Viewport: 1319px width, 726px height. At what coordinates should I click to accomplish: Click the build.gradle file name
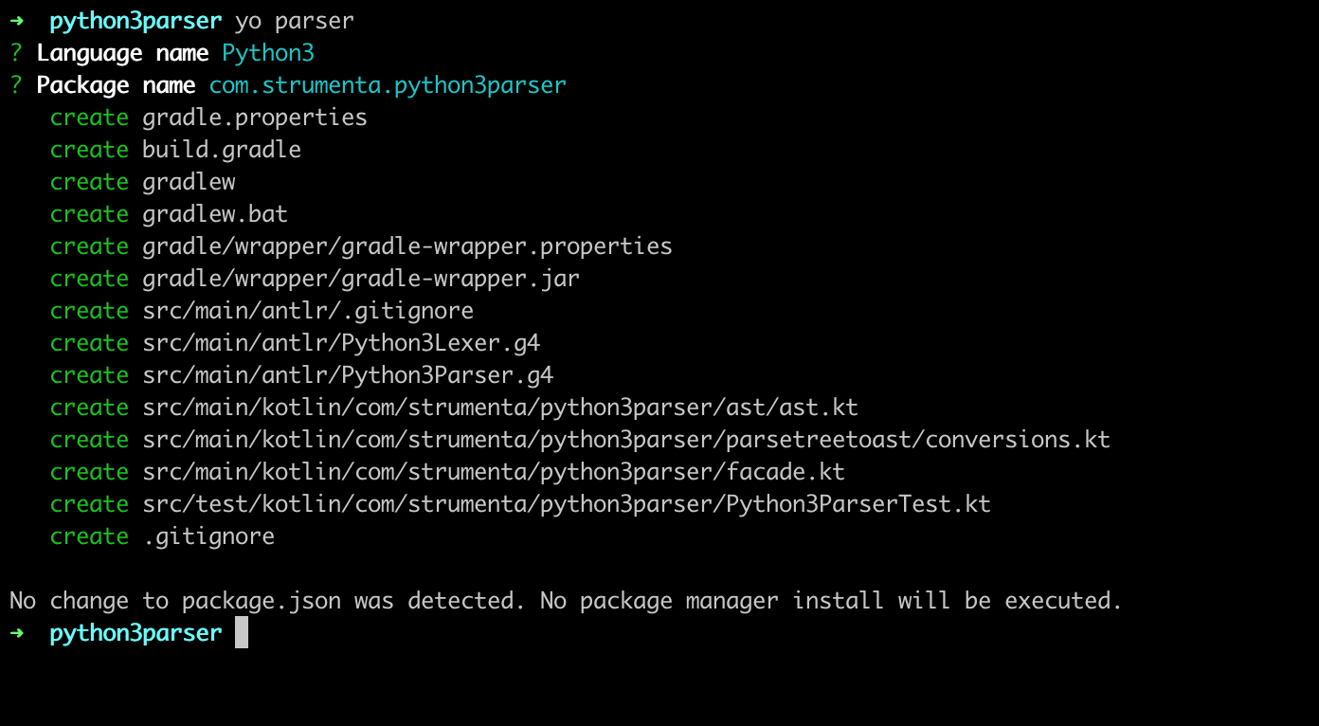(222, 150)
